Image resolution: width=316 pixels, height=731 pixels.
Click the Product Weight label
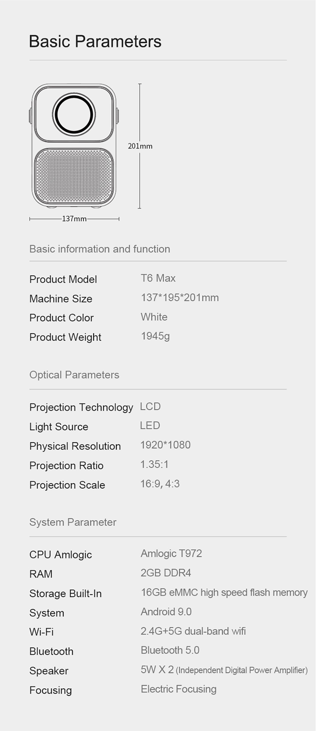pyautogui.click(x=65, y=337)
